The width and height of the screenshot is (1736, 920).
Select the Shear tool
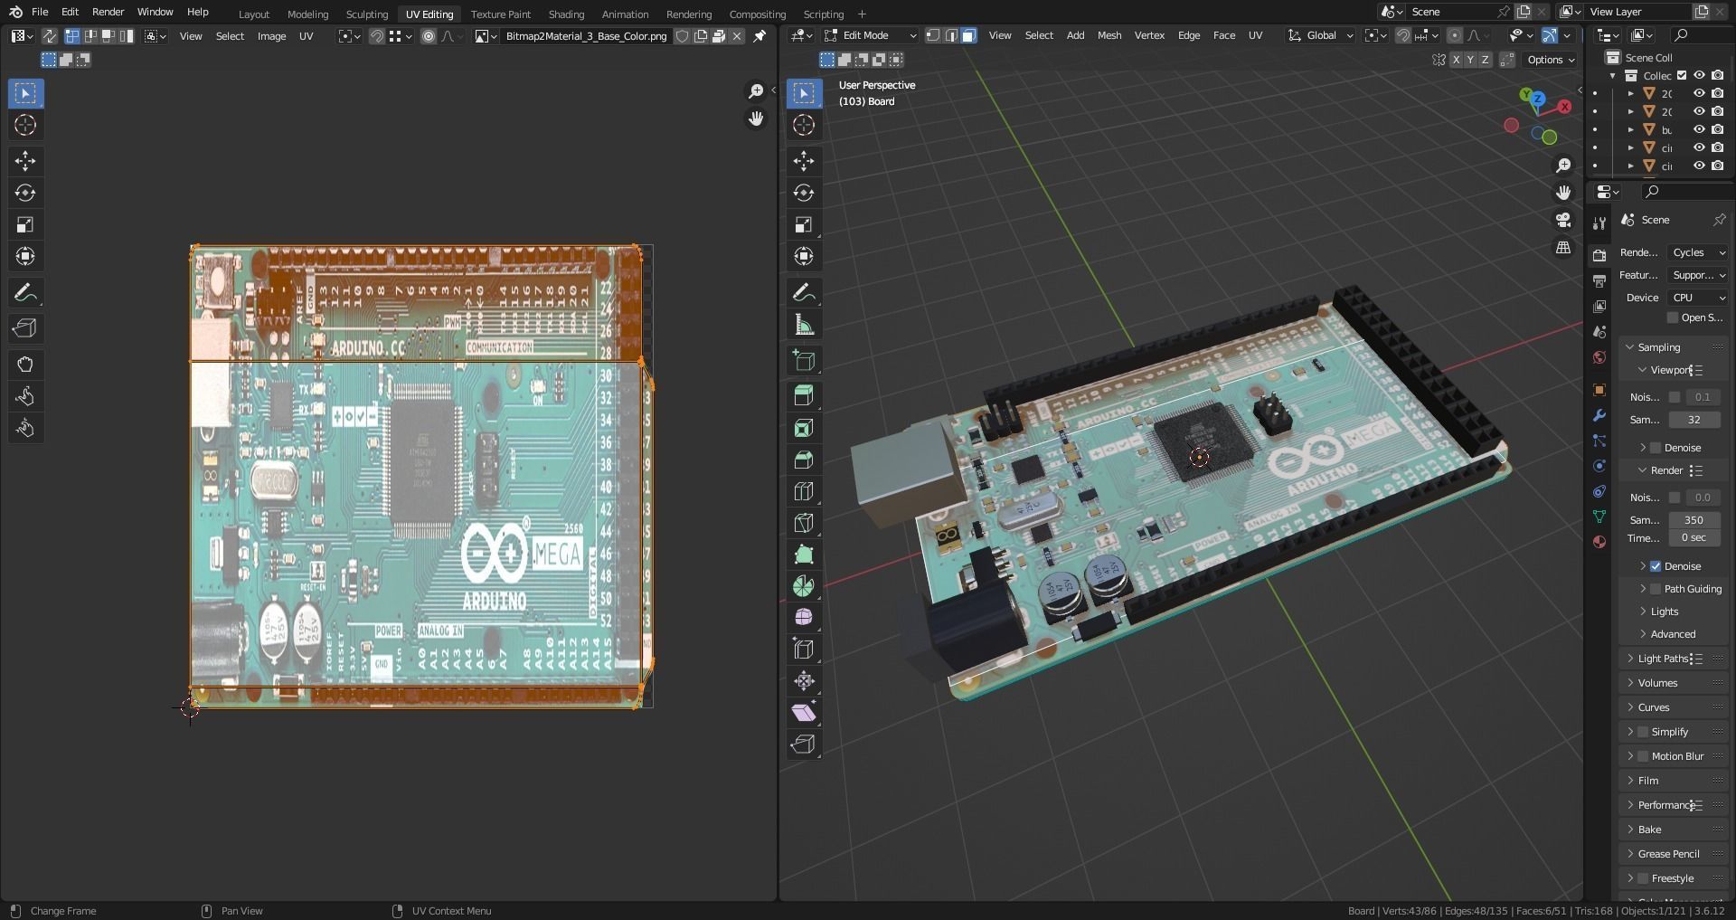[x=804, y=713]
